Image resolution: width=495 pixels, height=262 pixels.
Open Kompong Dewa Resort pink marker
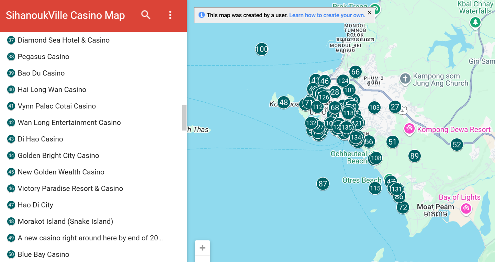[x=409, y=129]
